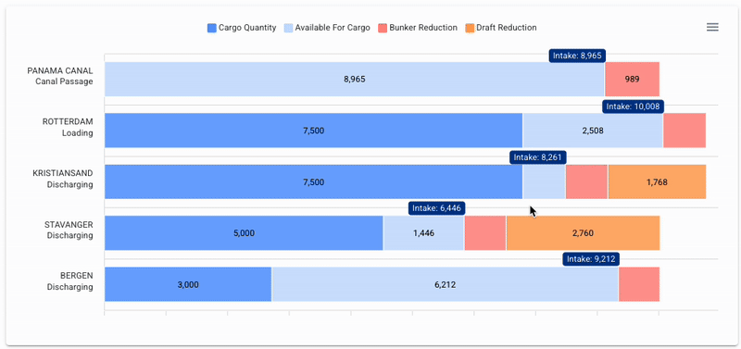Select Kristiansand 1,768 draft reduction bar
This screenshot has height=349, width=741.
(x=657, y=181)
